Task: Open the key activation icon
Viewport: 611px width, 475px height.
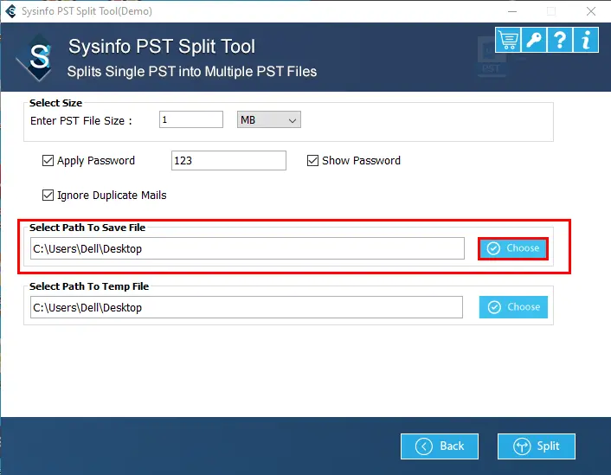Action: click(x=534, y=40)
